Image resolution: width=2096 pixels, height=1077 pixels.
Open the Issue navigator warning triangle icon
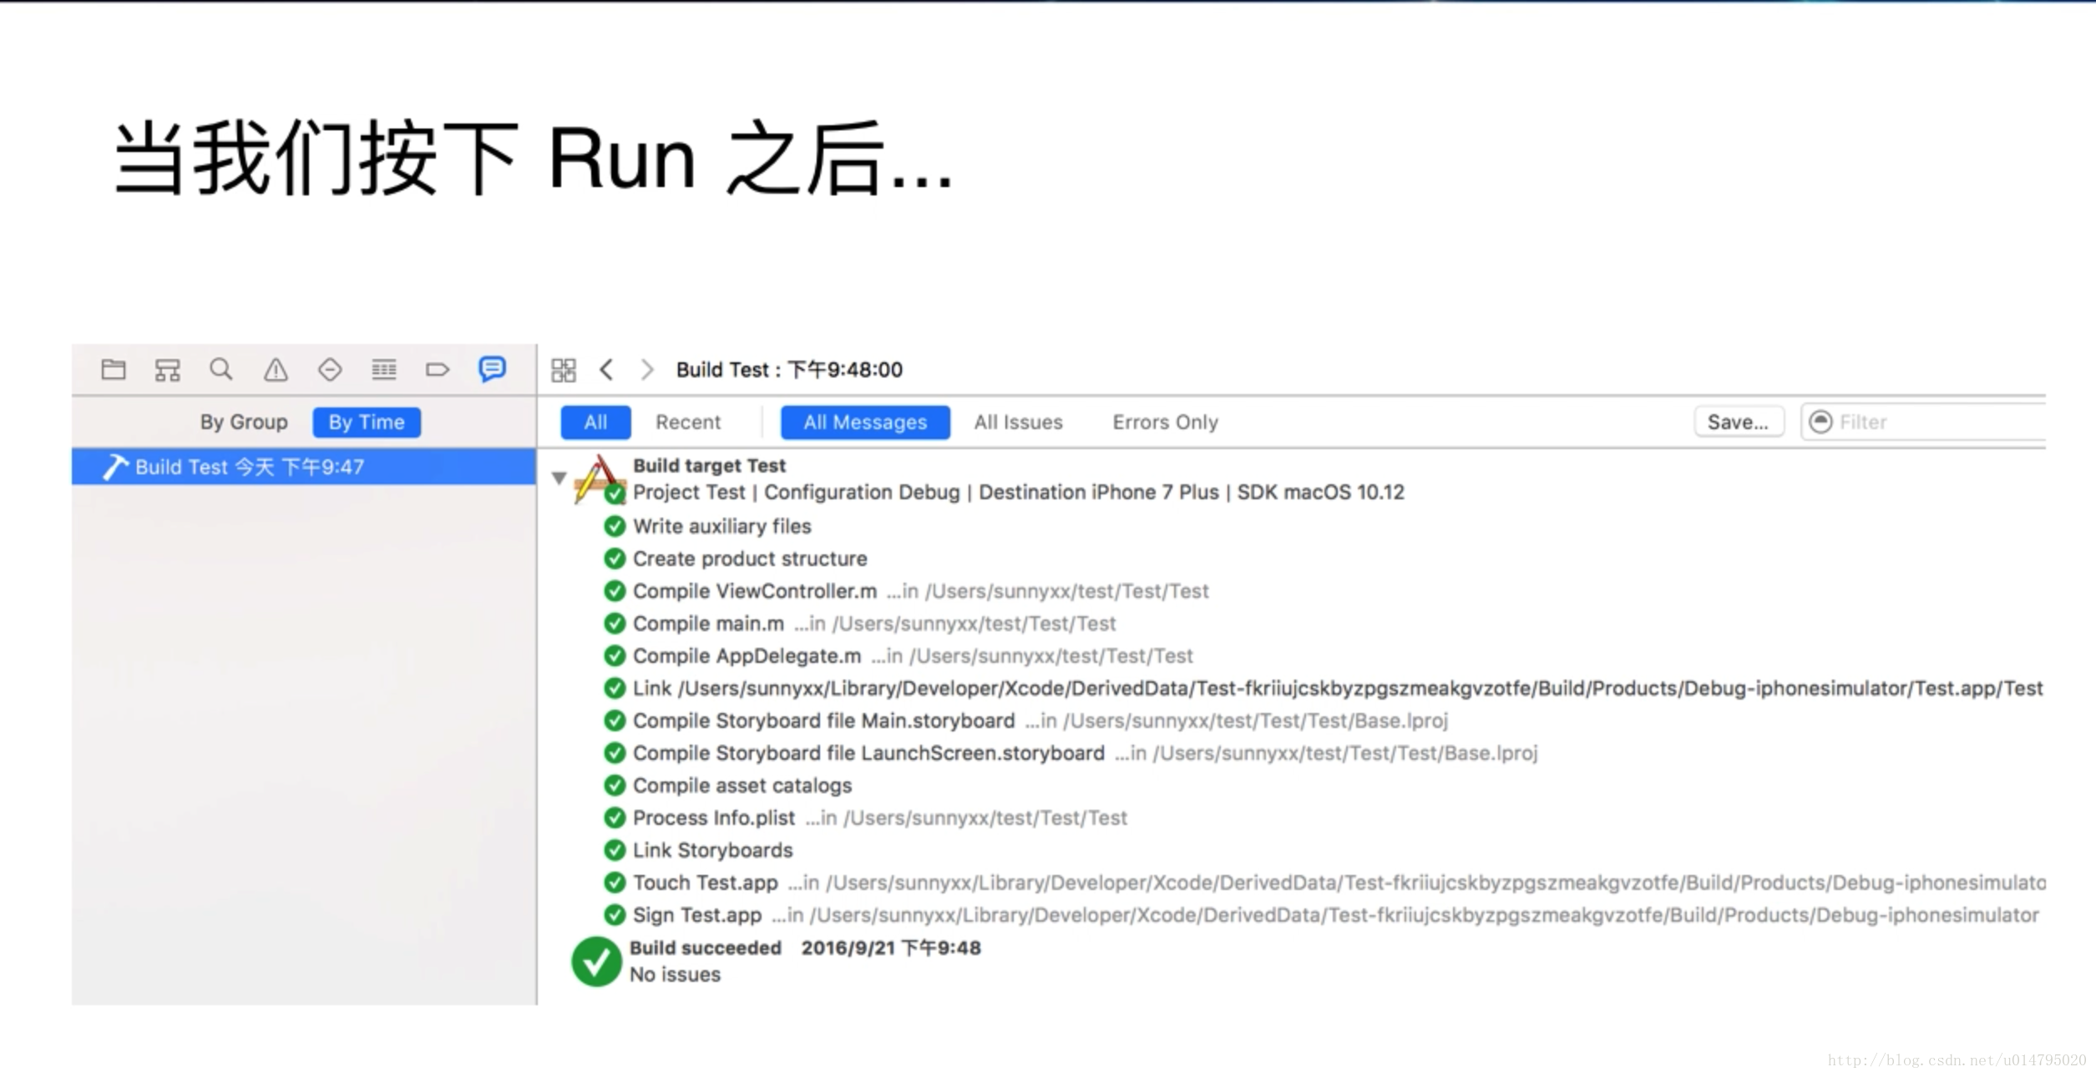click(x=276, y=369)
